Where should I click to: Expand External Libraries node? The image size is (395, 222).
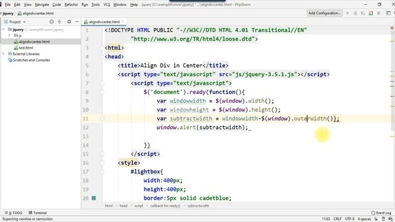pyautogui.click(x=4, y=54)
